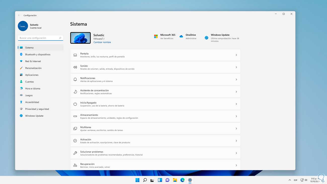Image resolution: width=327 pixels, height=184 pixels.
Task: Open Accesibilidad settings
Action: pyautogui.click(x=40, y=102)
